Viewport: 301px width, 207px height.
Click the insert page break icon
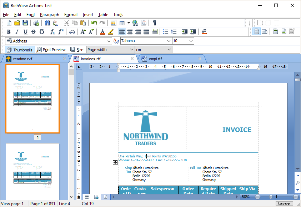point(144,23)
